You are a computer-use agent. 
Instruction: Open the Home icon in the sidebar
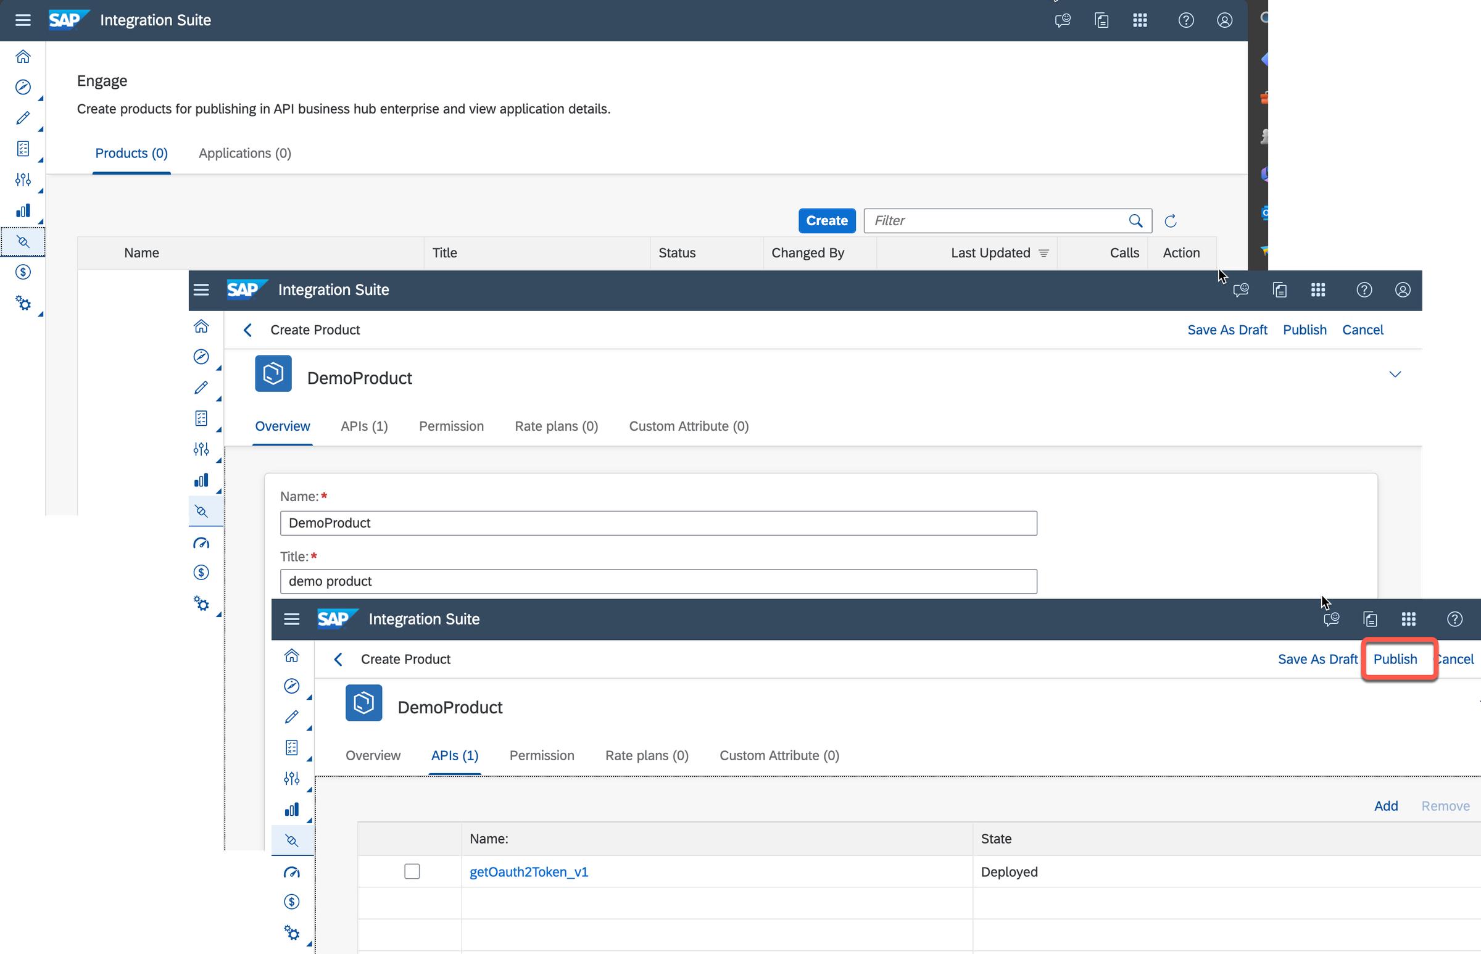pyautogui.click(x=23, y=56)
